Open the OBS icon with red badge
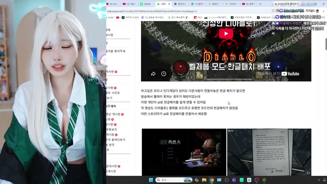The width and height of the screenshot is (327, 184). (x=257, y=180)
